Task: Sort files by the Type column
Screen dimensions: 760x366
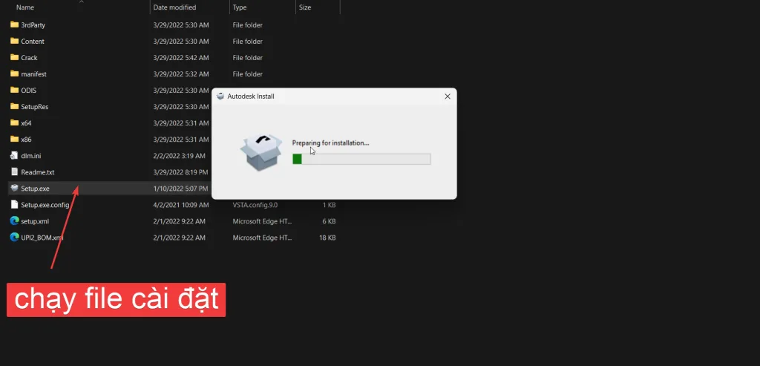Action: [240, 7]
